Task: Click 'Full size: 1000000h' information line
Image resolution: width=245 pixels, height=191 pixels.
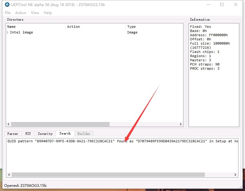Action: [x=210, y=43]
